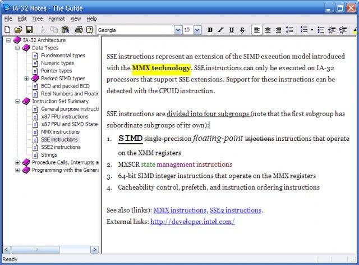Click the New document icon
Image resolution: width=359 pixels, height=265 pixels.
click(x=7, y=30)
